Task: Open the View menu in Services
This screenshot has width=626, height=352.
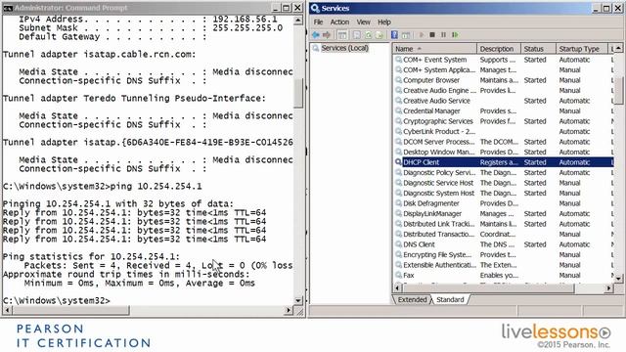Action: click(x=363, y=22)
